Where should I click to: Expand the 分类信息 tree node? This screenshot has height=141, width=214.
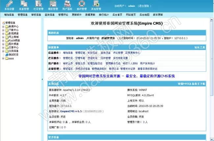[x=3, y=51]
